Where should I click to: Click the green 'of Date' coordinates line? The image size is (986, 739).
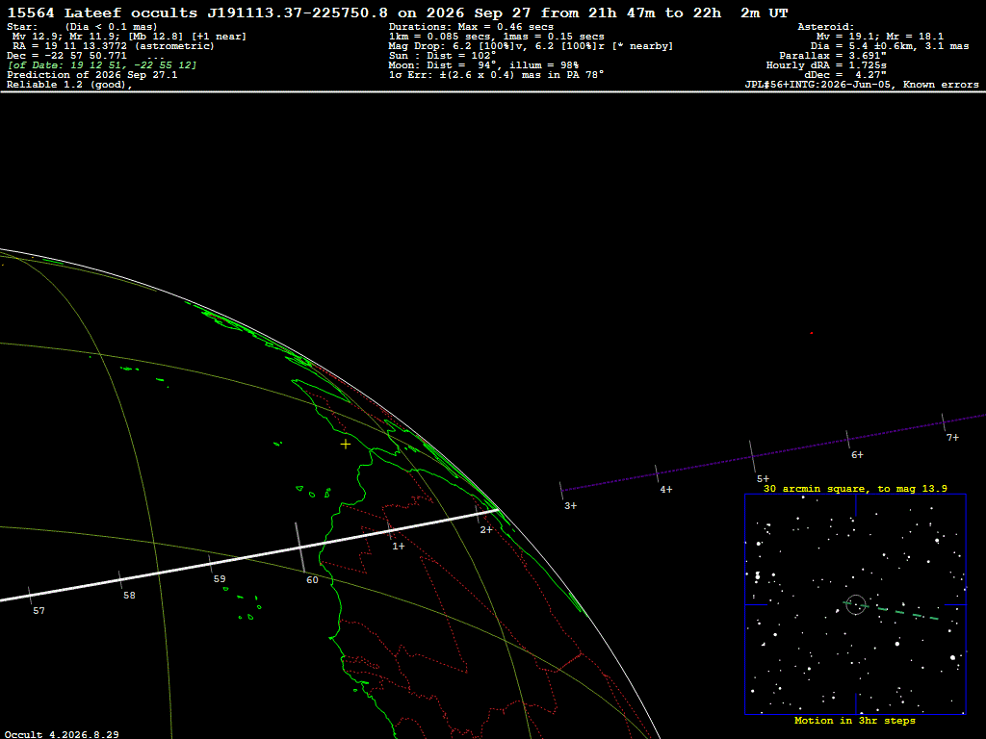pyautogui.click(x=102, y=65)
